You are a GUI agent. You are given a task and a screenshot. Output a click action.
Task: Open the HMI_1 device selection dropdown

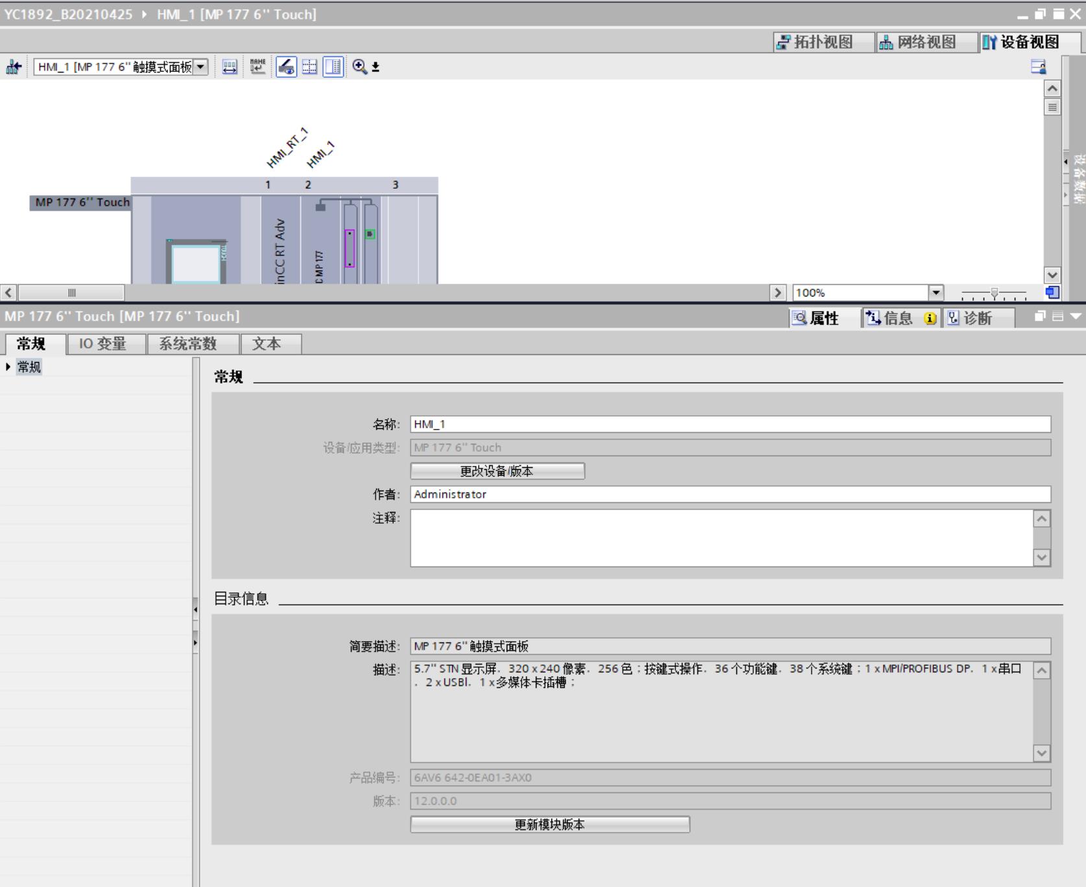pos(200,67)
